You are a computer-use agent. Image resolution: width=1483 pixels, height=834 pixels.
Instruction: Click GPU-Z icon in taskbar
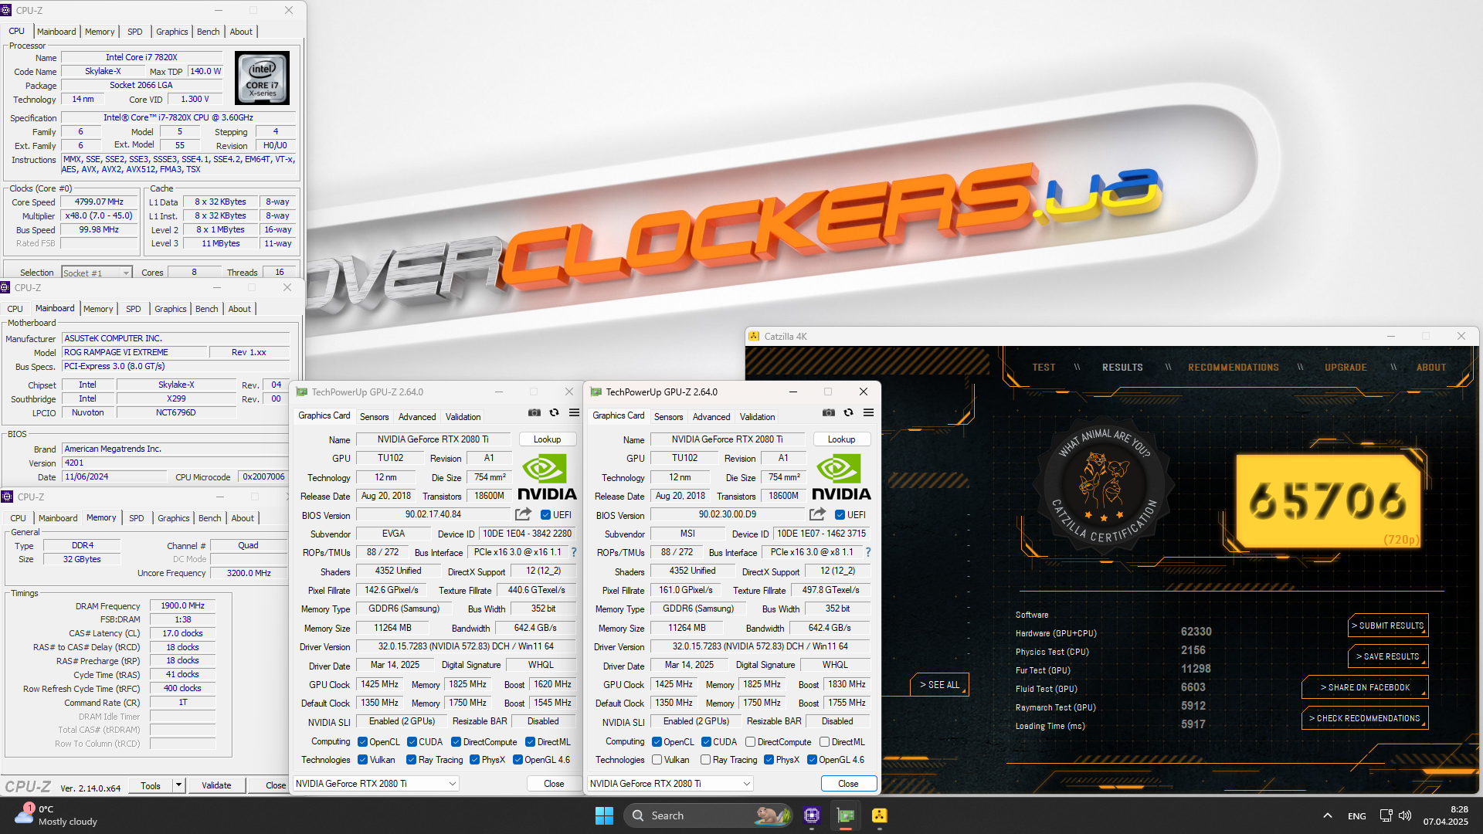[x=846, y=815]
